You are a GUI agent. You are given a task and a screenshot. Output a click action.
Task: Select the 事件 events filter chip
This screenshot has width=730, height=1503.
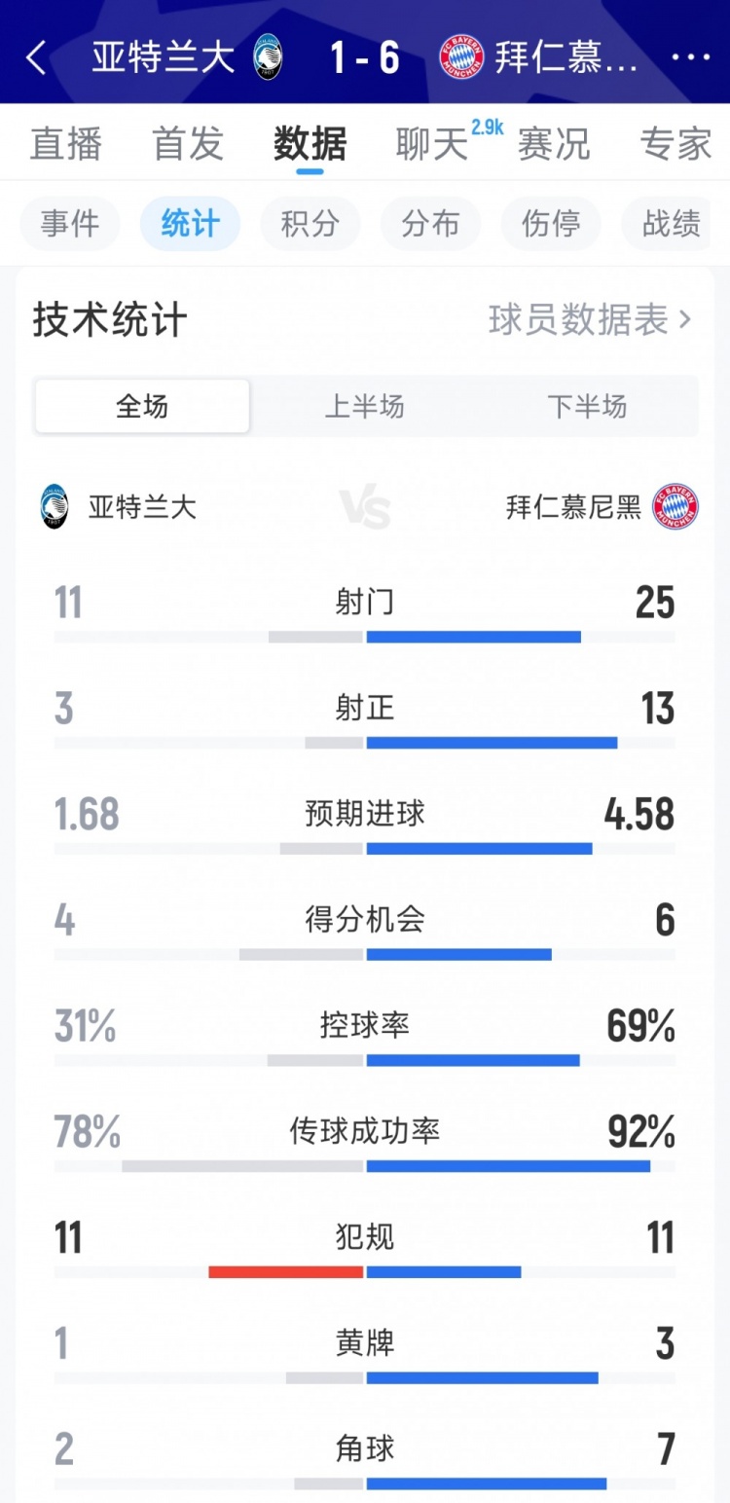coord(69,224)
